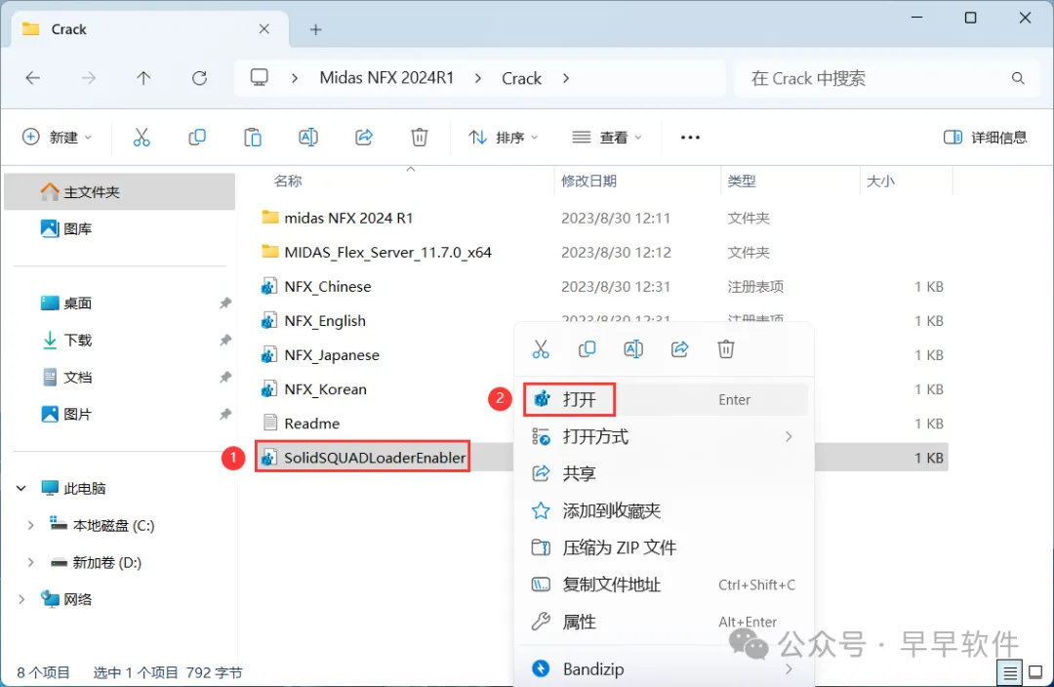Select 图库 in sidebar
This screenshot has width=1054, height=687.
click(x=120, y=228)
